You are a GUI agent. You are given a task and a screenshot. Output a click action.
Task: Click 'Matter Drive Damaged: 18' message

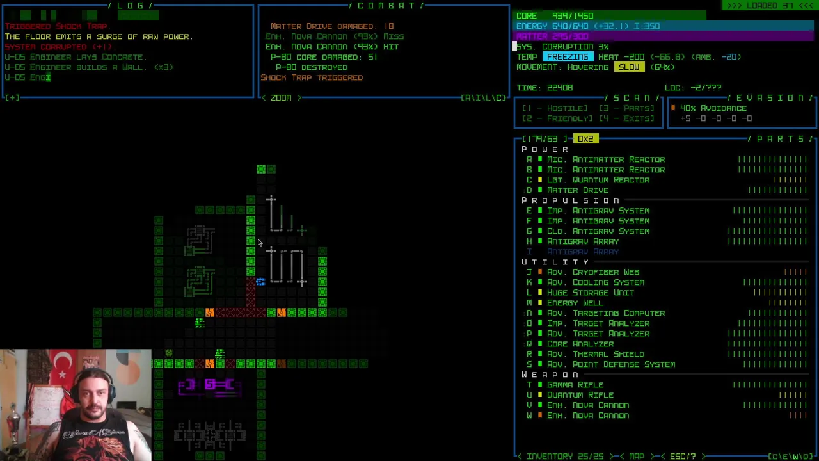click(332, 26)
